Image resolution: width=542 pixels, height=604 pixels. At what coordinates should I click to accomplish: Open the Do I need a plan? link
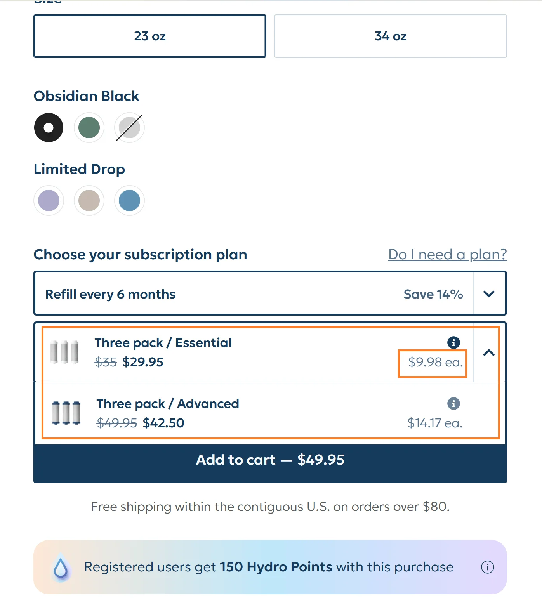[x=447, y=254]
